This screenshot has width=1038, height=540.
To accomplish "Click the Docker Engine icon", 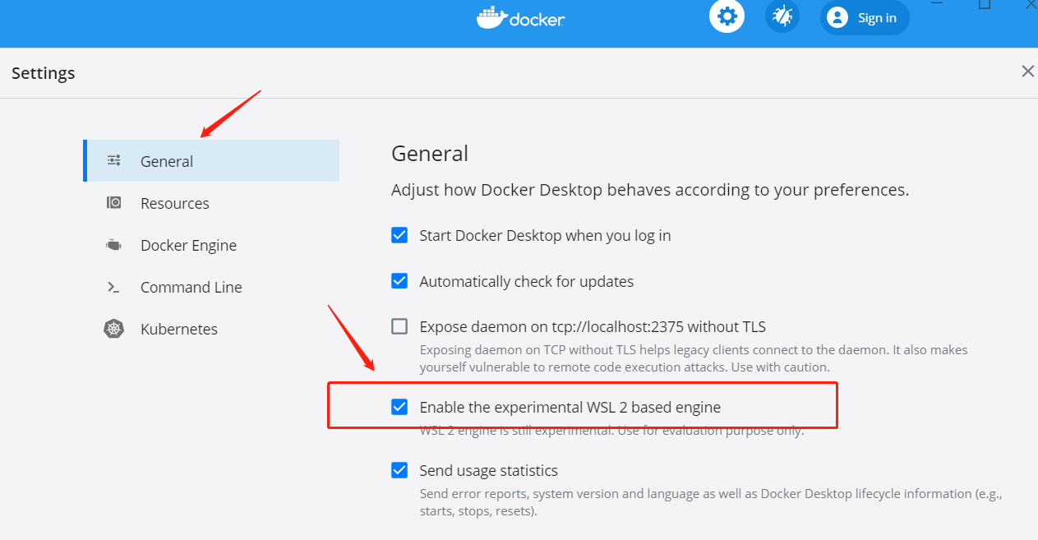I will point(114,245).
